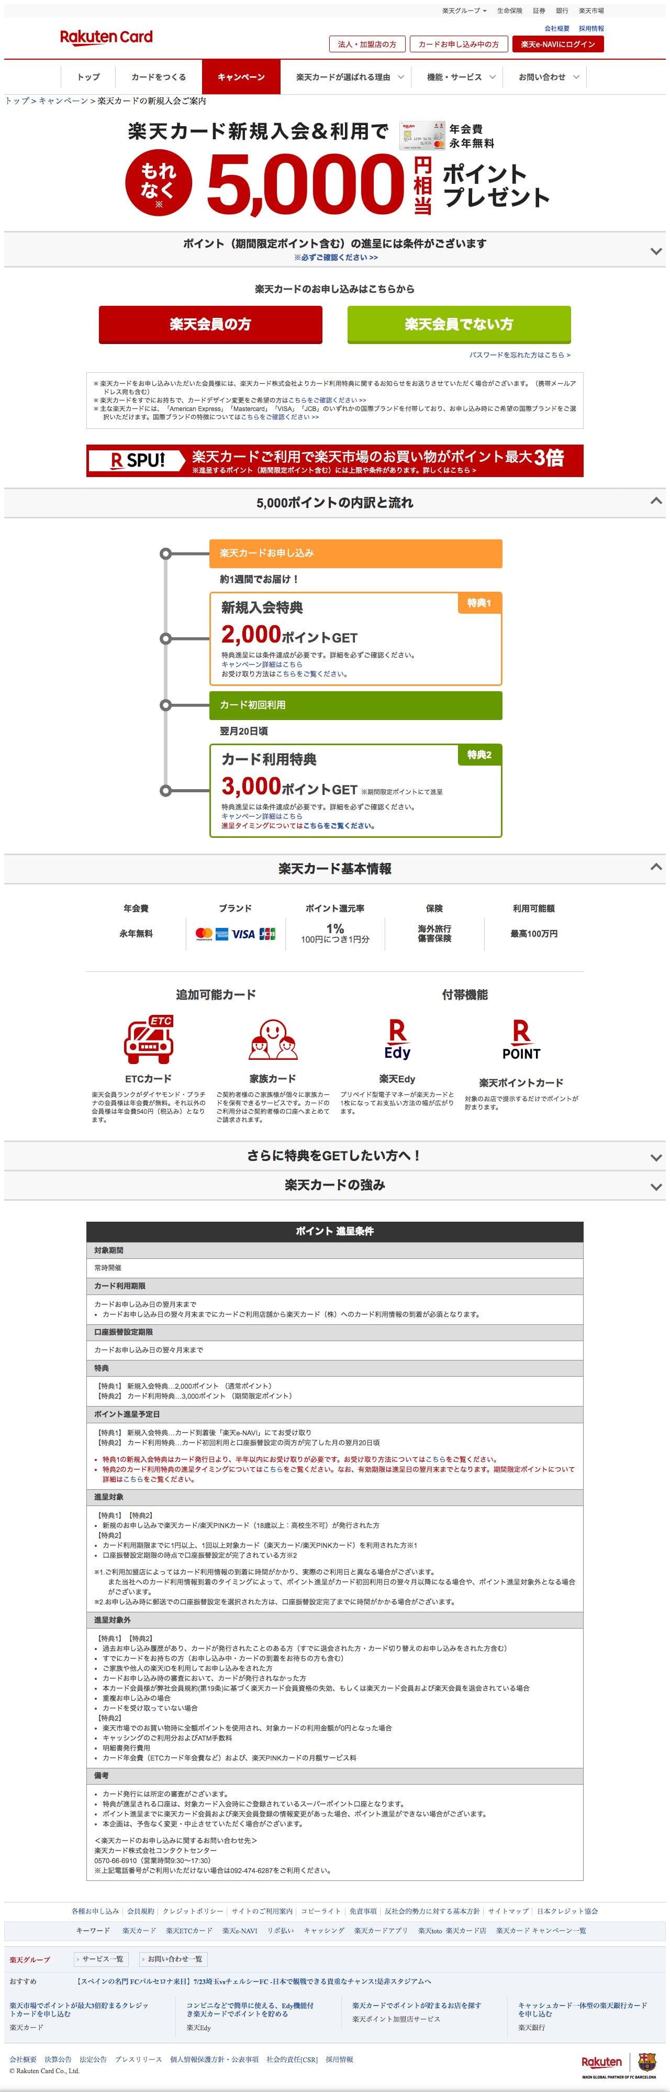Open the お問い合わせ dropdown menu

coord(548,77)
